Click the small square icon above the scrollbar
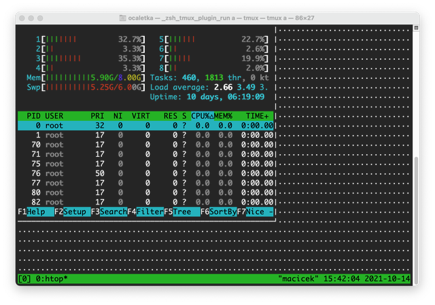This screenshot has width=435, height=305. point(416,28)
